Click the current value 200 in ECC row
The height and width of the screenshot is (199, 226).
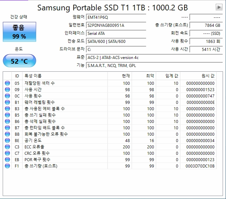tap(126, 147)
